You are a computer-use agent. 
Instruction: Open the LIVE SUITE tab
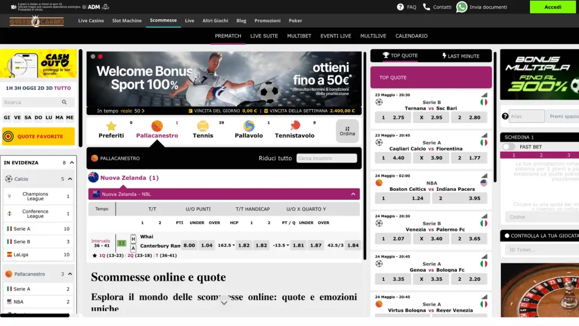click(264, 36)
